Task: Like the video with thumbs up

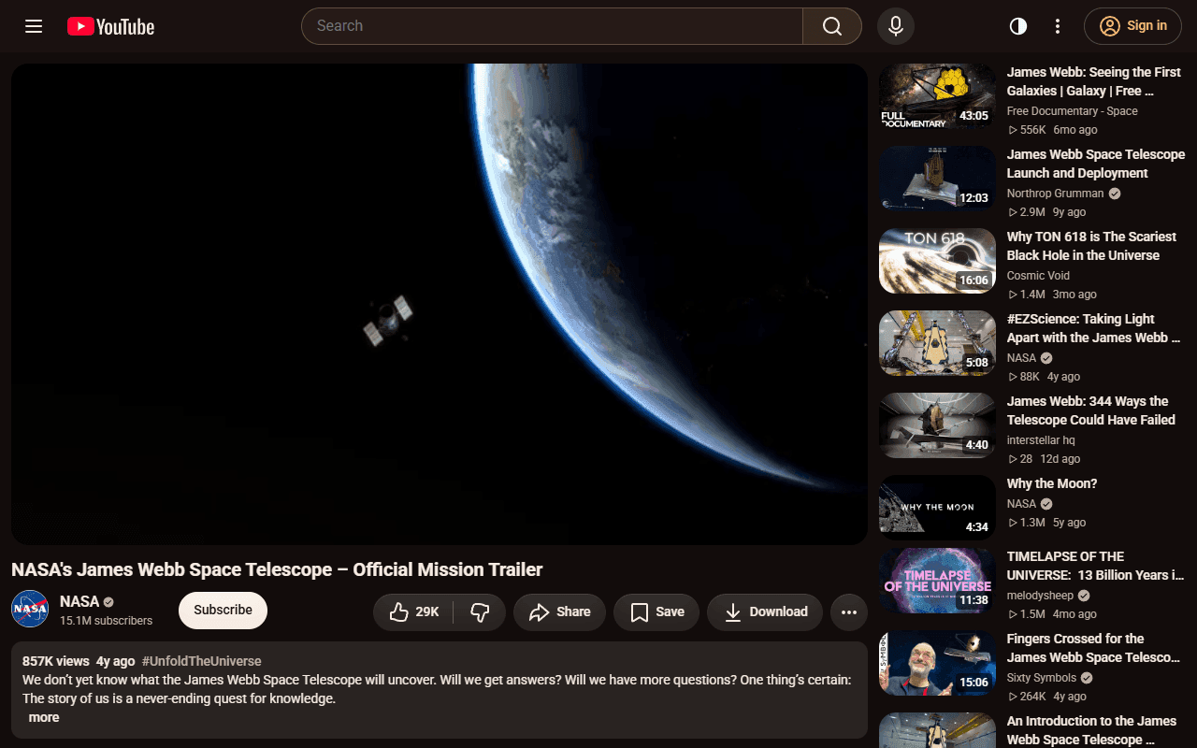Action: [413, 612]
